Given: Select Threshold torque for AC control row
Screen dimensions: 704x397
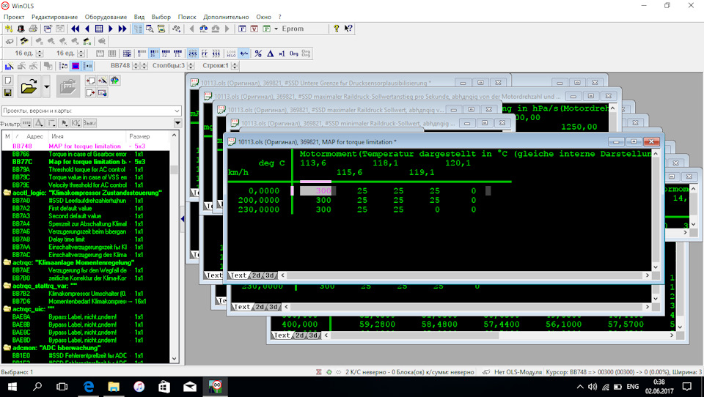Looking at the screenshot, I should (x=85, y=169).
